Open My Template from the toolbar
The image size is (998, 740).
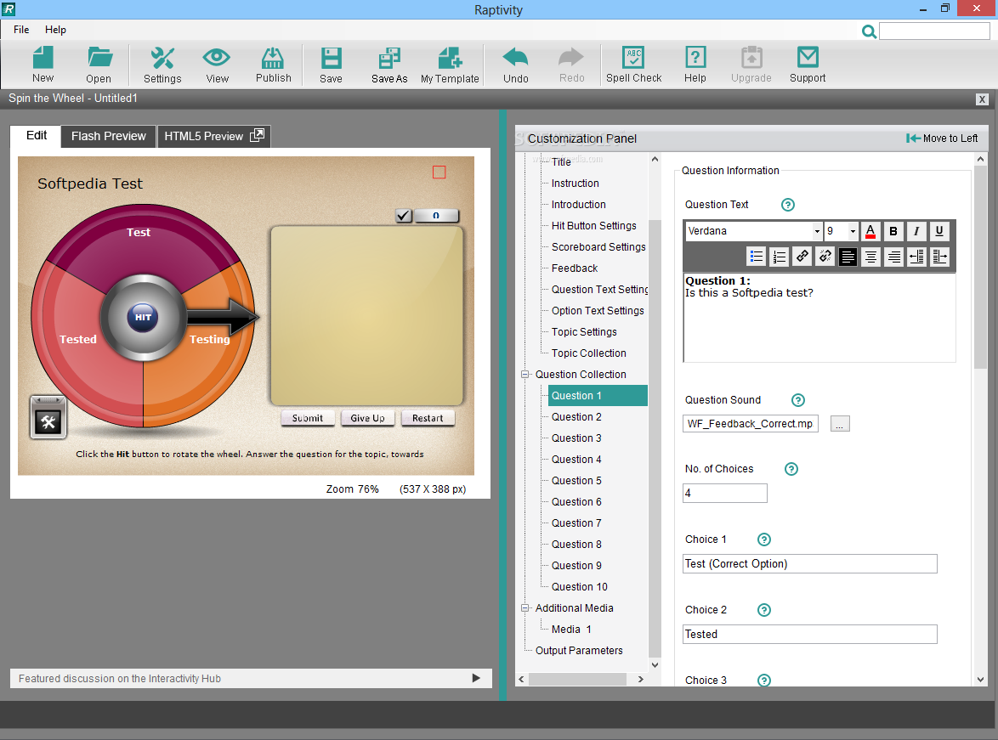pos(450,65)
